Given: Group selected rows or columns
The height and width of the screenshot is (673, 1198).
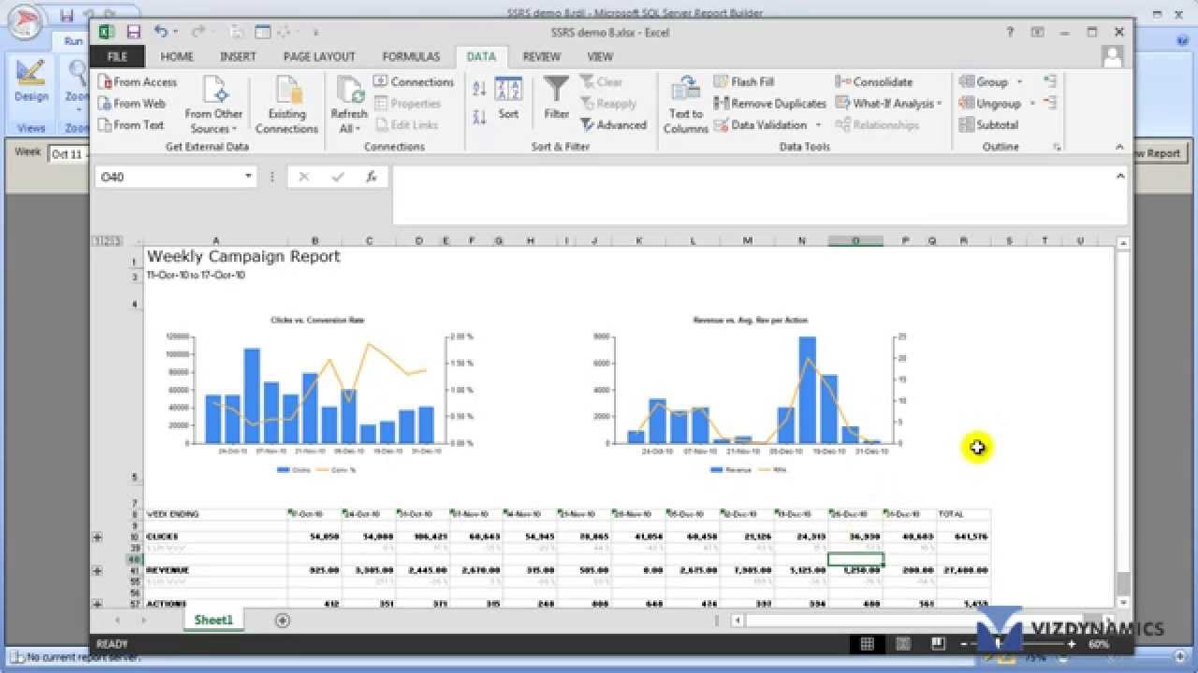Looking at the screenshot, I should coord(986,82).
